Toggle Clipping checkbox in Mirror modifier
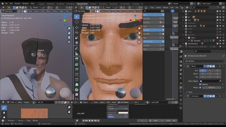226x127 pixels. click(x=200, y=84)
